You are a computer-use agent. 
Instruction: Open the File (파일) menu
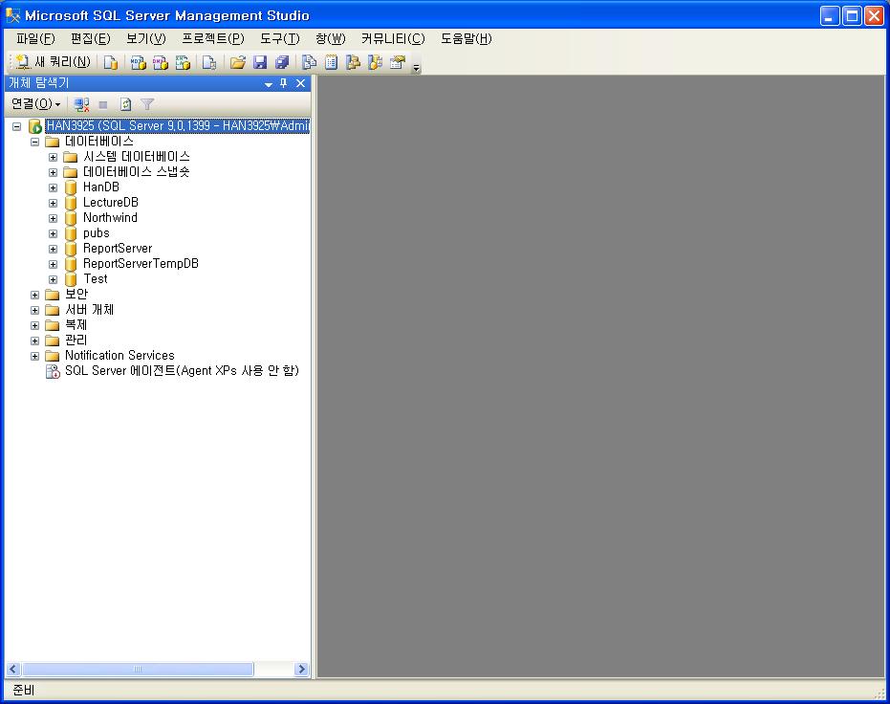point(35,38)
